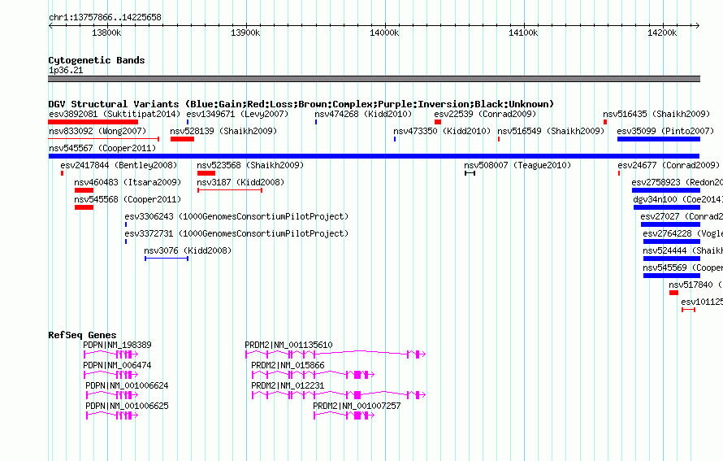Open PDPN|NM_198389 transcript label
The height and width of the screenshot is (461, 723).
point(117,345)
